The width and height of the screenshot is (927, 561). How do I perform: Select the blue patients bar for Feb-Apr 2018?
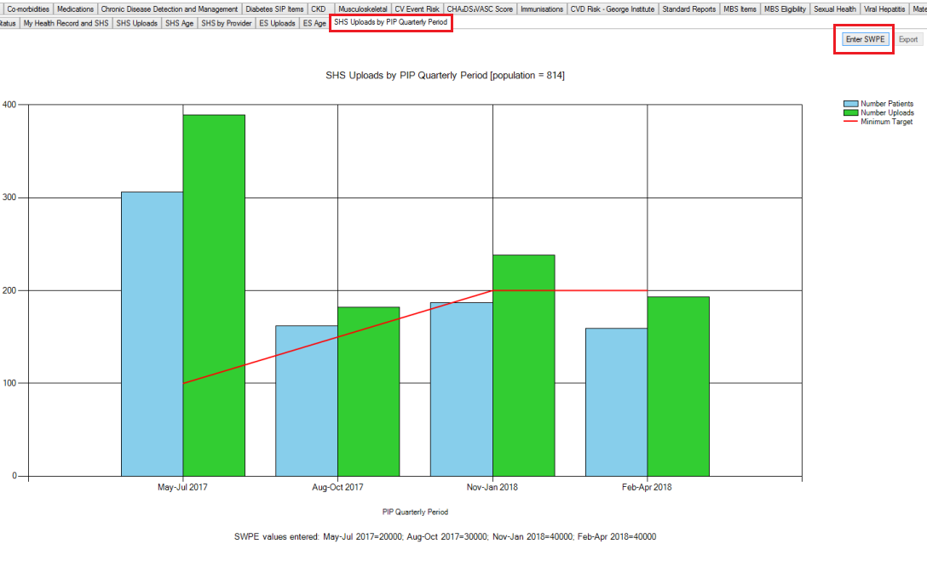click(x=617, y=402)
